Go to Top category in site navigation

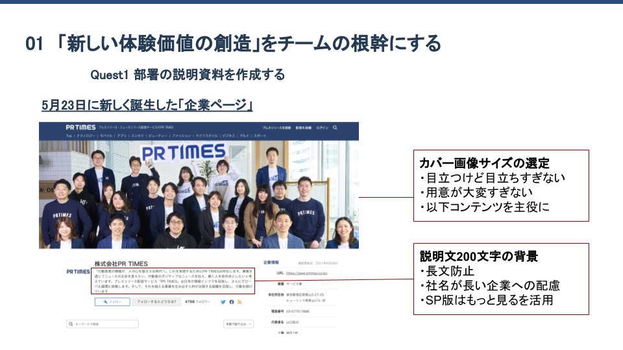pyautogui.click(x=69, y=135)
